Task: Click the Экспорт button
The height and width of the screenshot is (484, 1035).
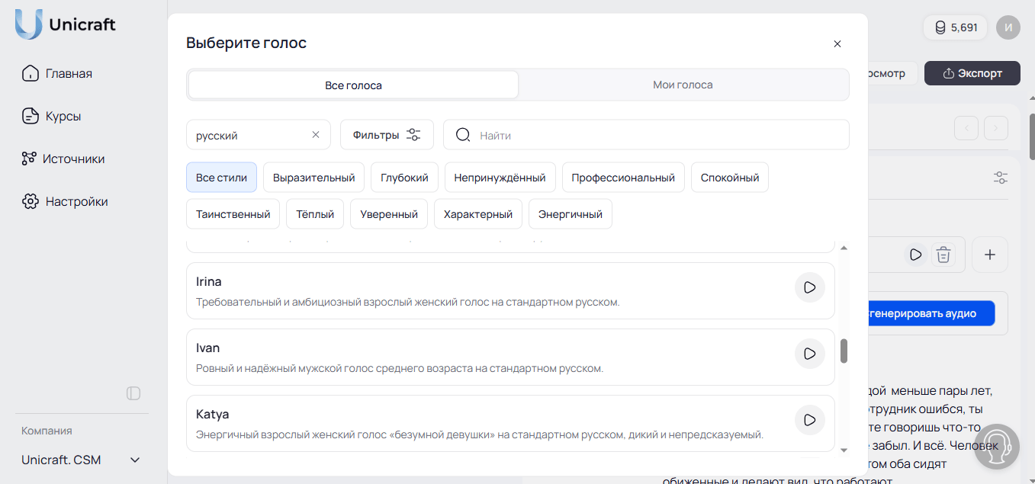Action: (x=972, y=73)
